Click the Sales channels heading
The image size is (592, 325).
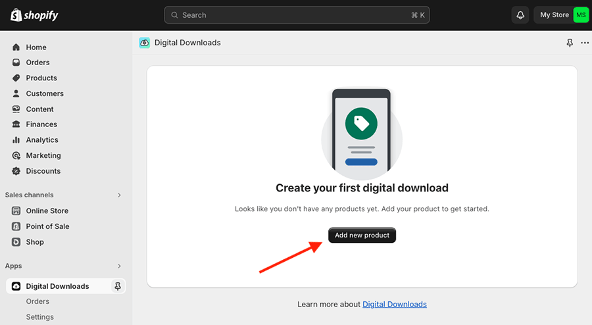(x=29, y=195)
